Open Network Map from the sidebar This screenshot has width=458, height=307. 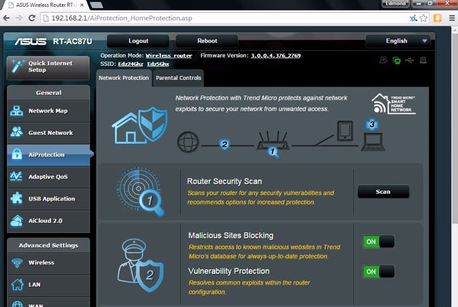(48, 111)
